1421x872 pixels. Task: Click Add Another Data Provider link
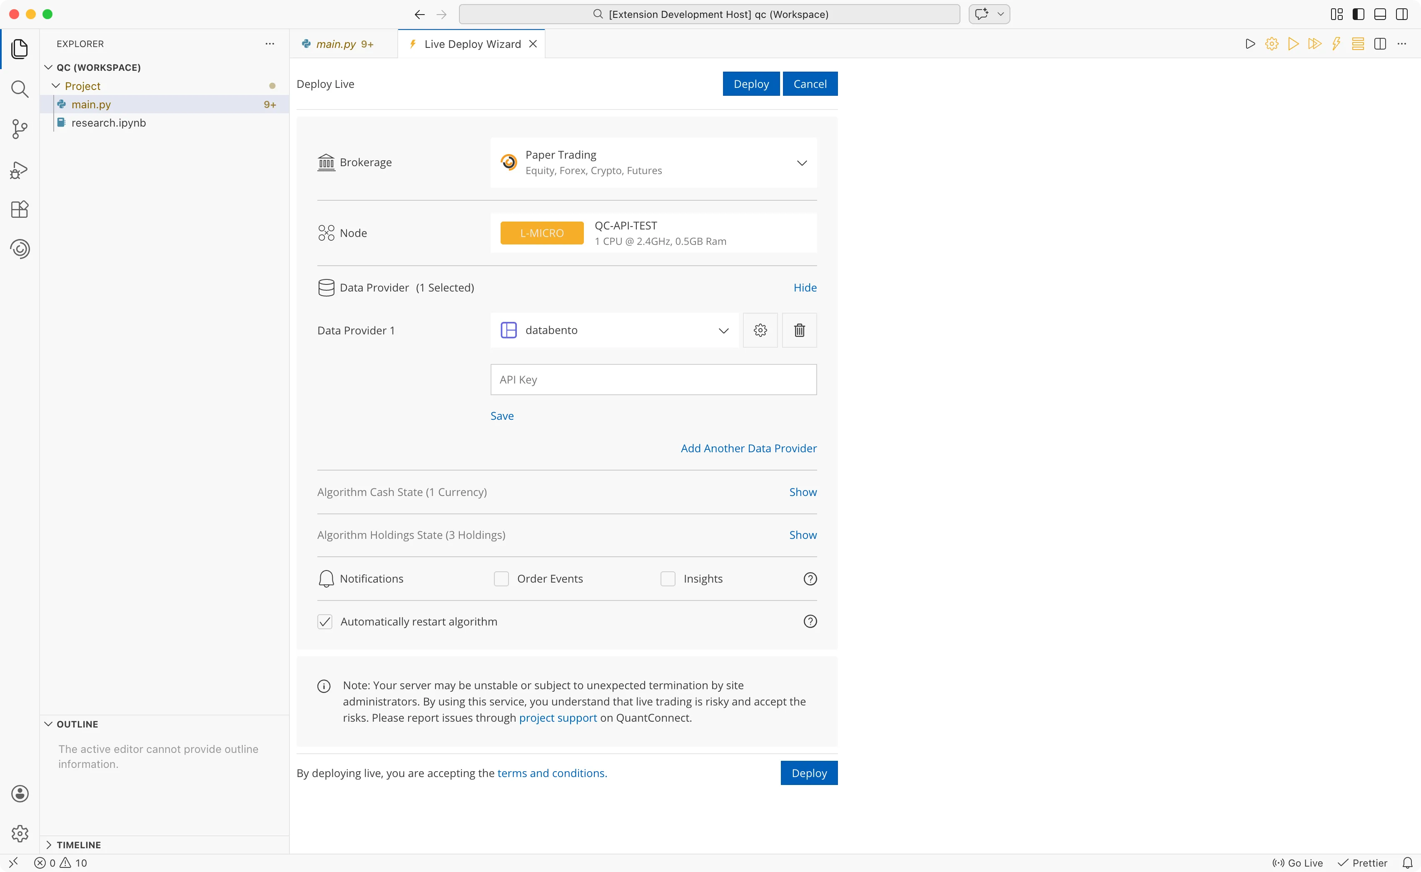[x=748, y=448]
